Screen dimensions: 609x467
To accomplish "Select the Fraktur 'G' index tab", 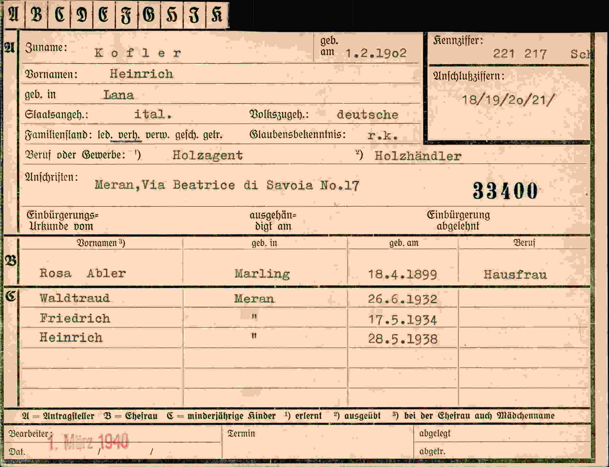I will coord(149,15).
